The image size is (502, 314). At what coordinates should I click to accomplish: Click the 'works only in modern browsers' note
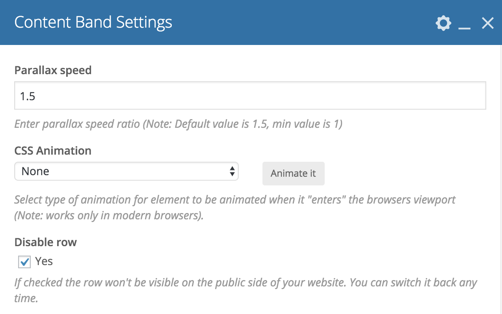click(x=109, y=216)
